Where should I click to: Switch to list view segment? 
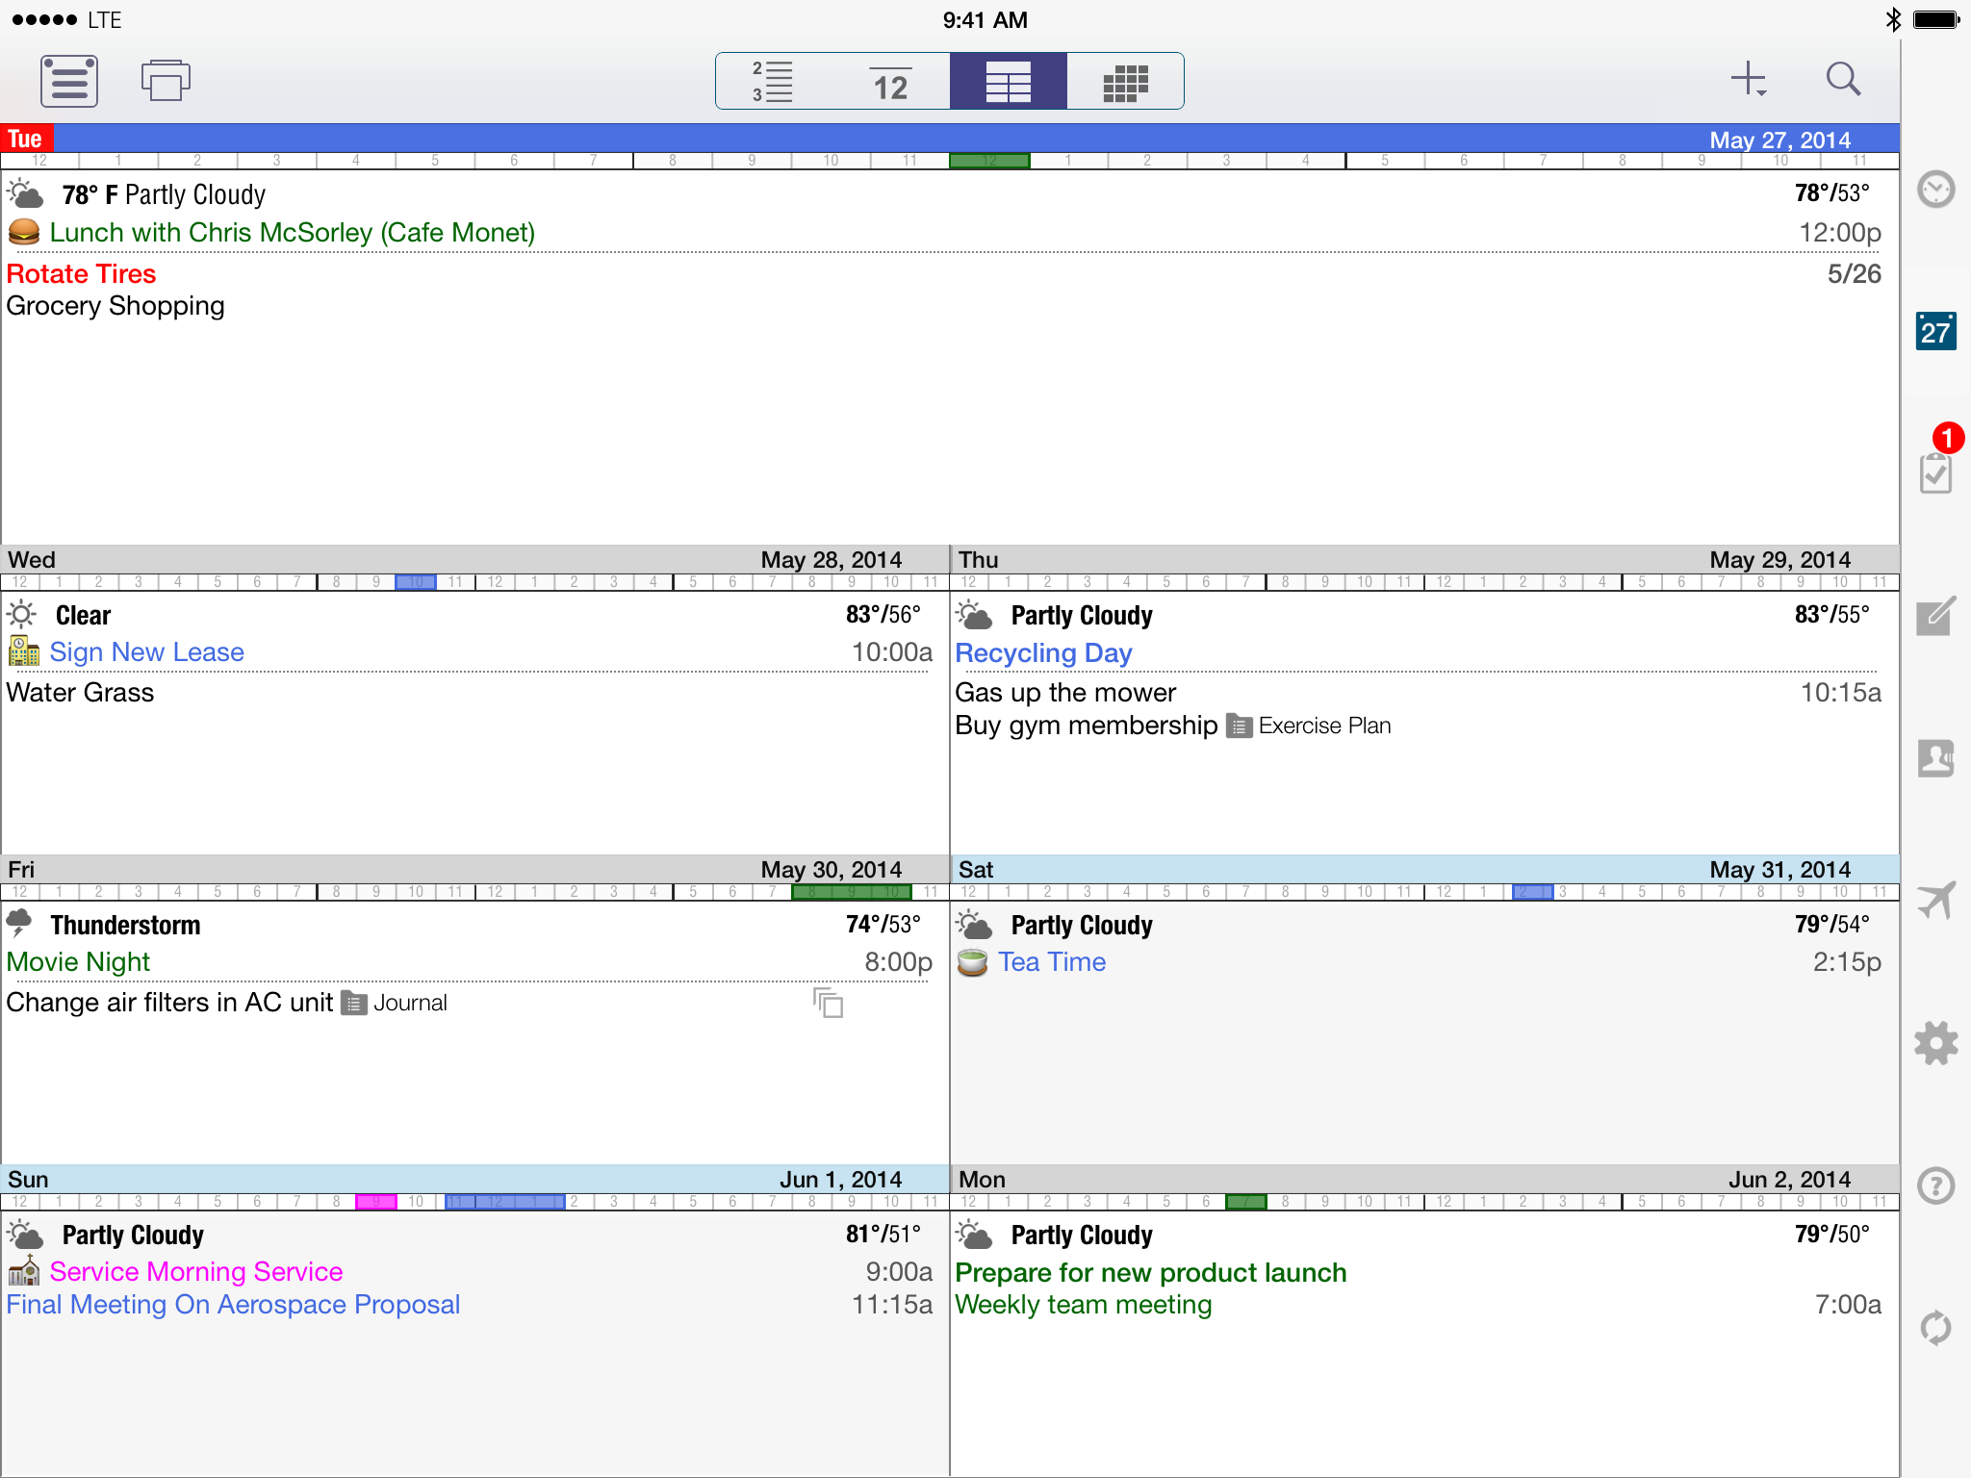[773, 82]
